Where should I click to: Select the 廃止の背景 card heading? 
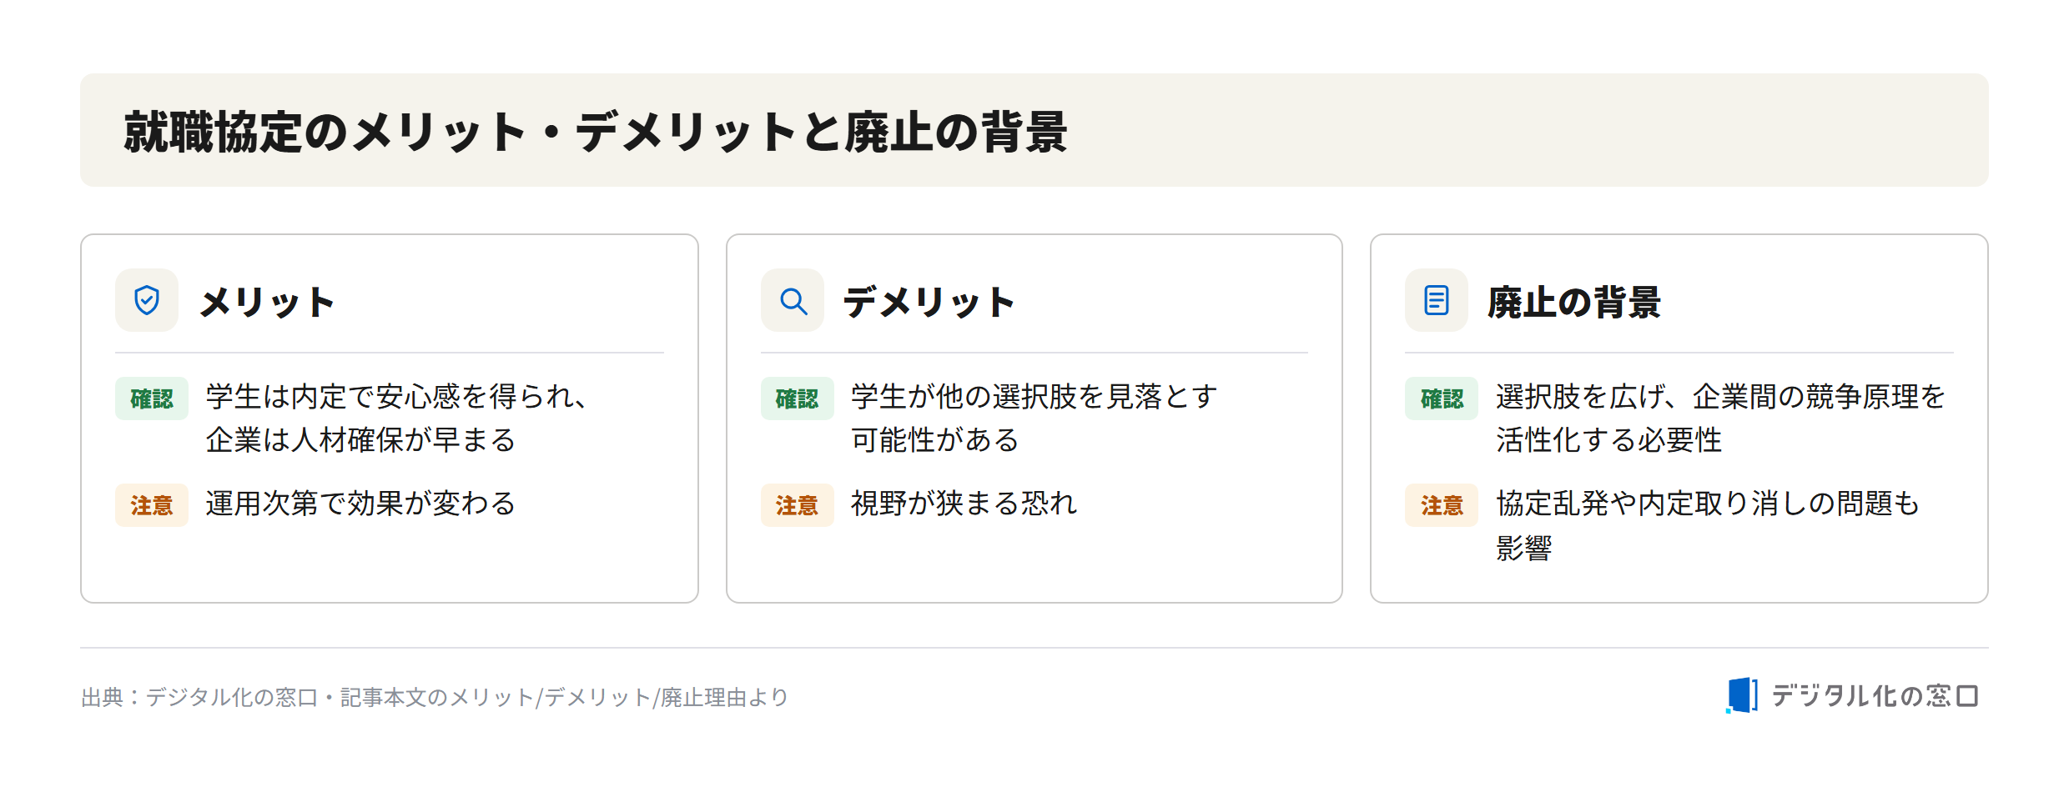[x=1574, y=302]
